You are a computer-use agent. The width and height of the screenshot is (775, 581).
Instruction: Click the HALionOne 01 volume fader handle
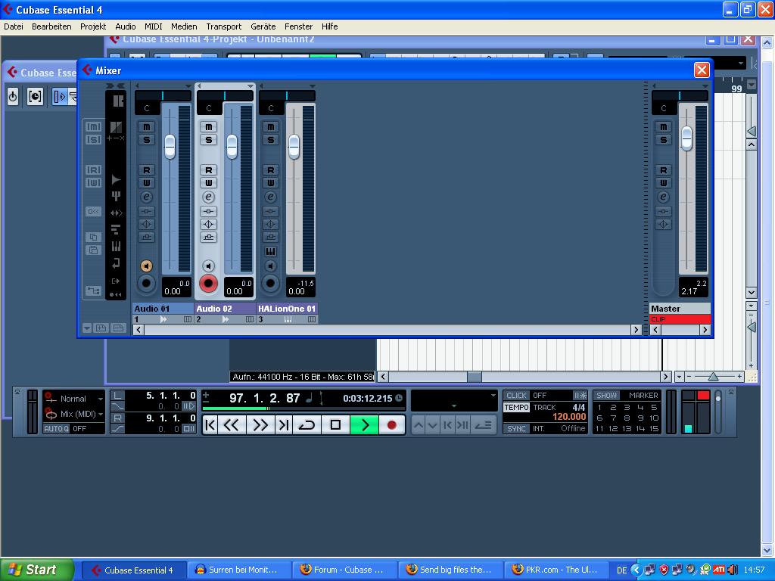(294, 146)
